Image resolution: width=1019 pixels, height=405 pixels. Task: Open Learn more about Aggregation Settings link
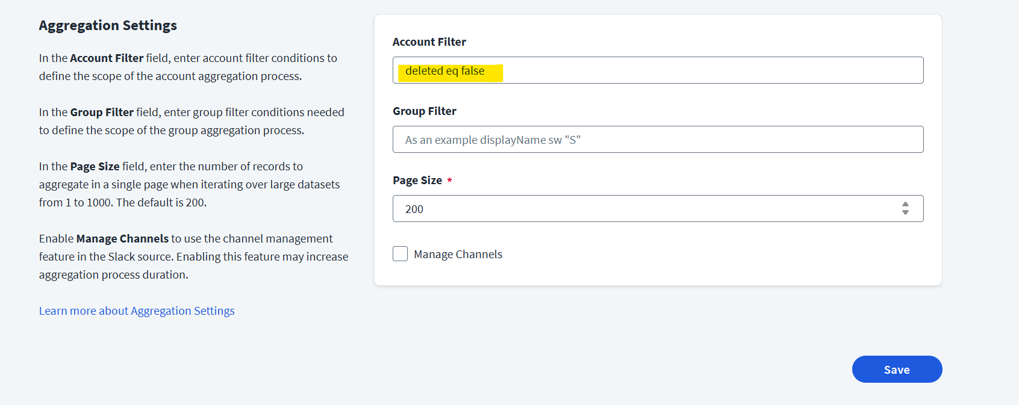(x=137, y=311)
